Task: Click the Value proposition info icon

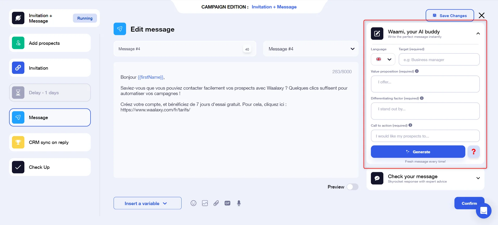Action: coord(417,71)
